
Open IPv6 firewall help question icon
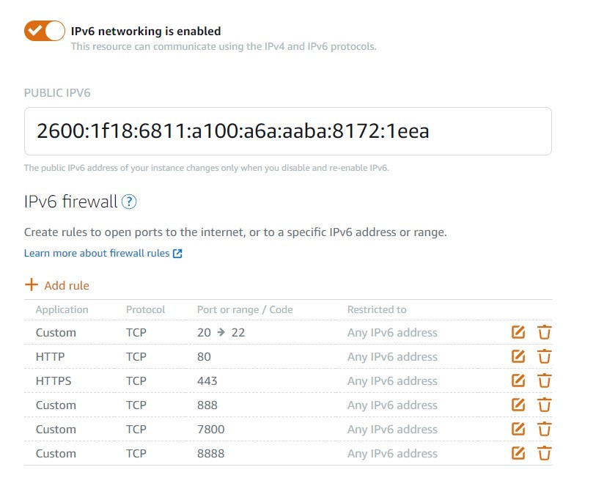pyautogui.click(x=129, y=202)
